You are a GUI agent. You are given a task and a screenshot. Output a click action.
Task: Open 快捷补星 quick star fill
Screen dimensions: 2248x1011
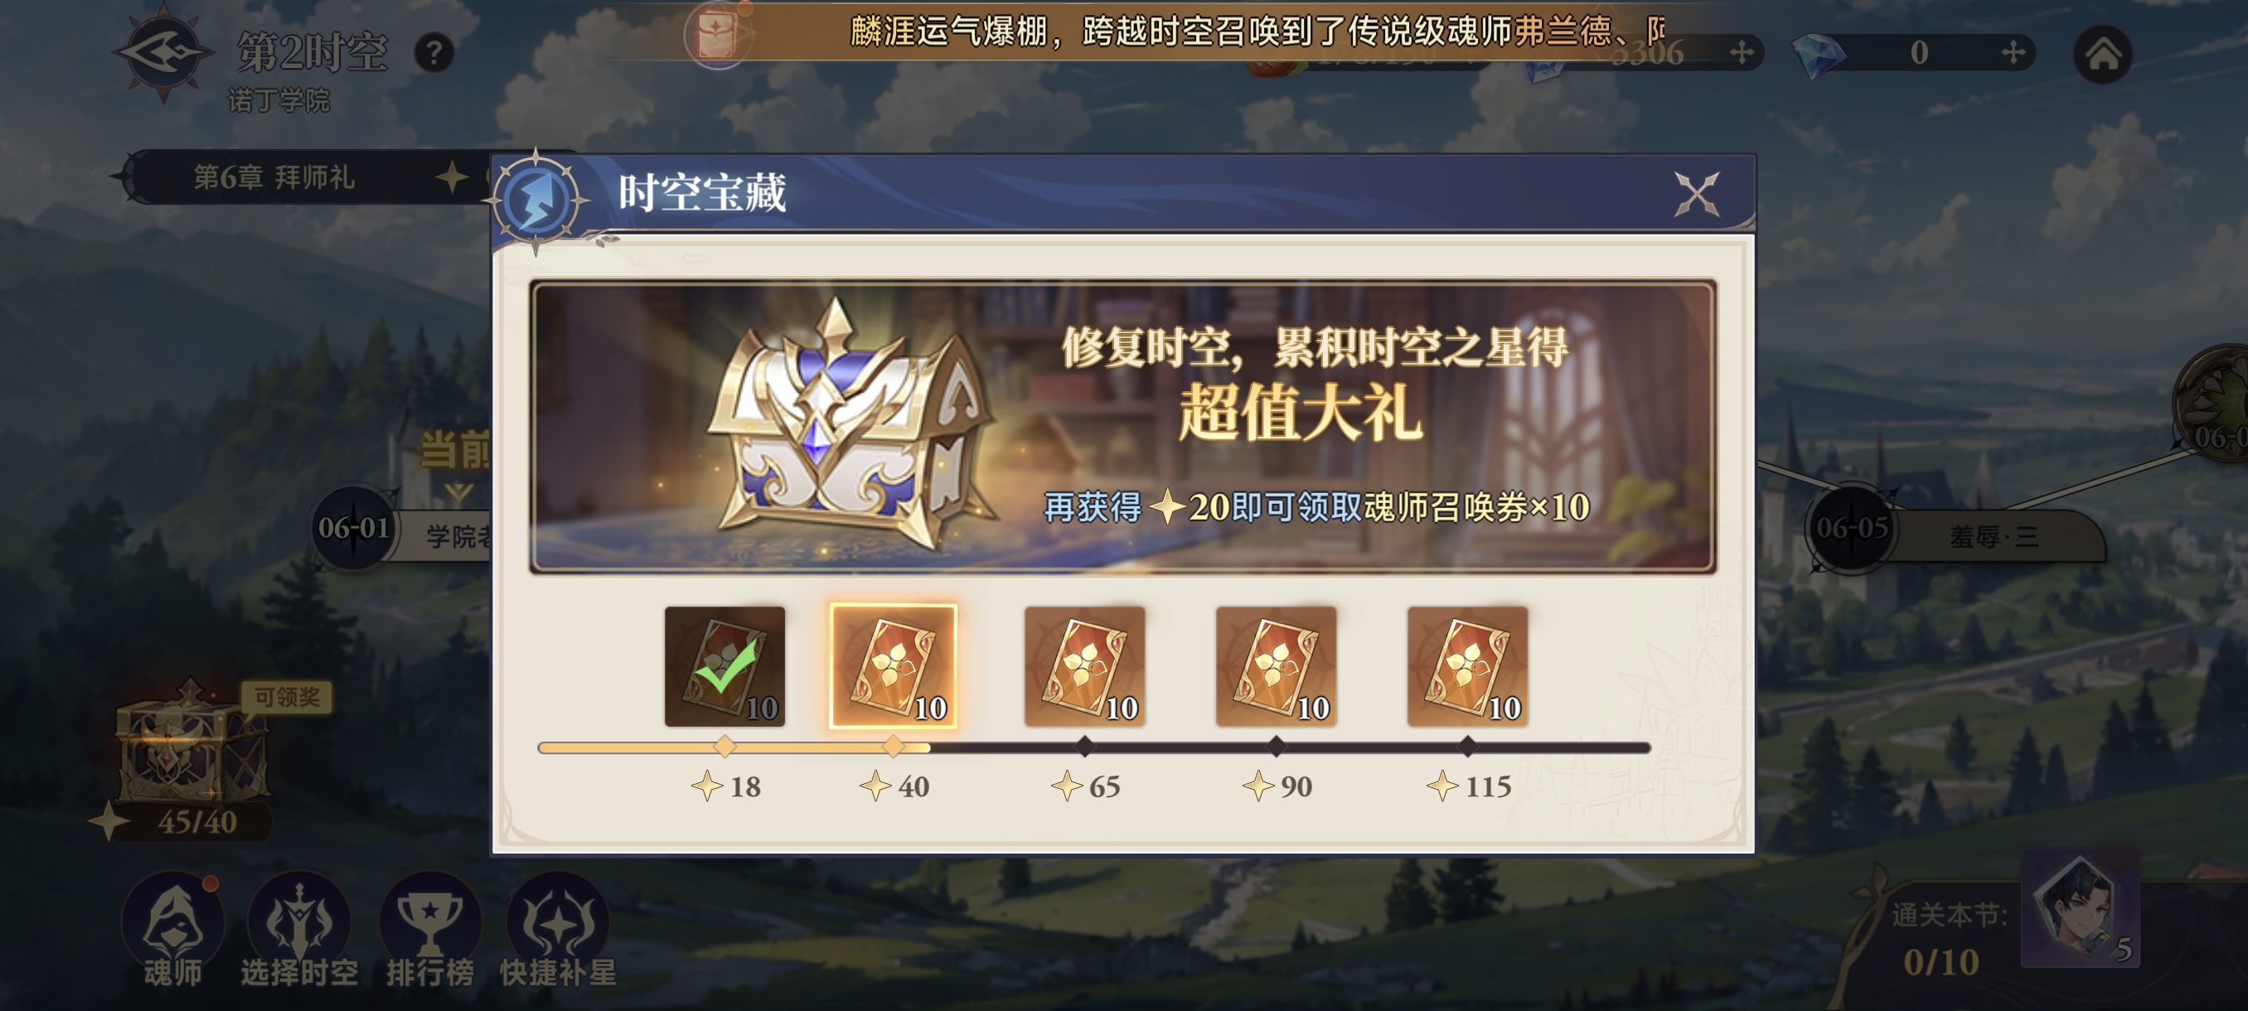(558, 930)
